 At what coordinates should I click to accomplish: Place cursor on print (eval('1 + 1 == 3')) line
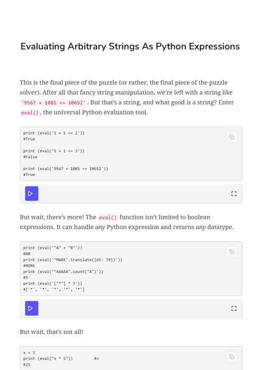pos(54,151)
